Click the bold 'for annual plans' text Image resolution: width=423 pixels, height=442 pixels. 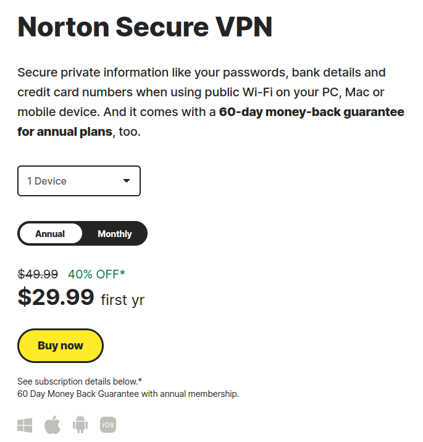(65, 132)
